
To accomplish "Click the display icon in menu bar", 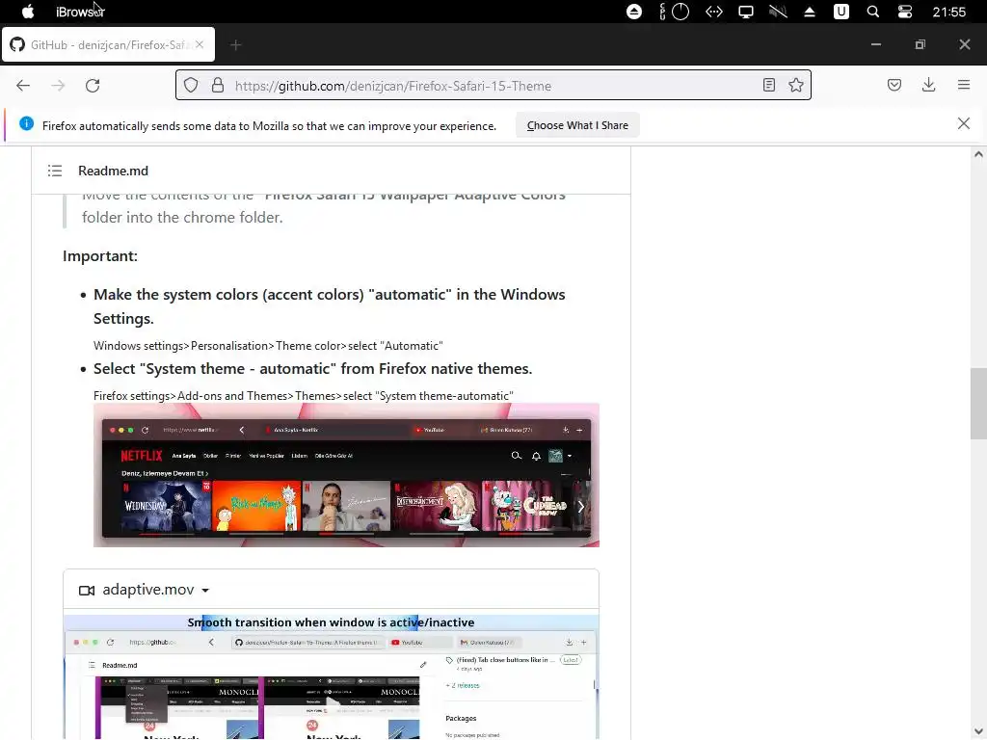I will tap(746, 12).
